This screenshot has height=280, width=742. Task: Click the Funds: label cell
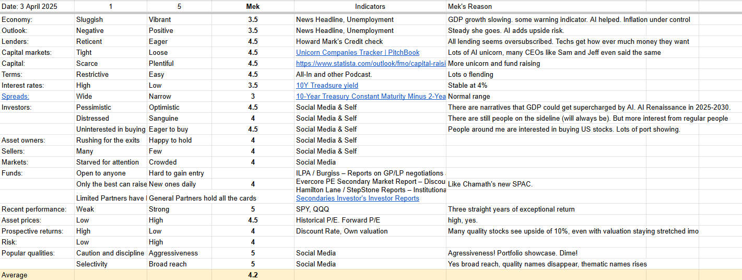37,173
